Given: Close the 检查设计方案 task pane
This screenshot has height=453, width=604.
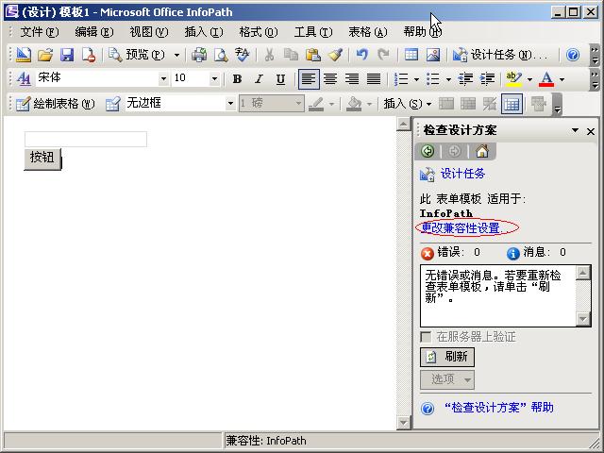Looking at the screenshot, I should (x=591, y=132).
